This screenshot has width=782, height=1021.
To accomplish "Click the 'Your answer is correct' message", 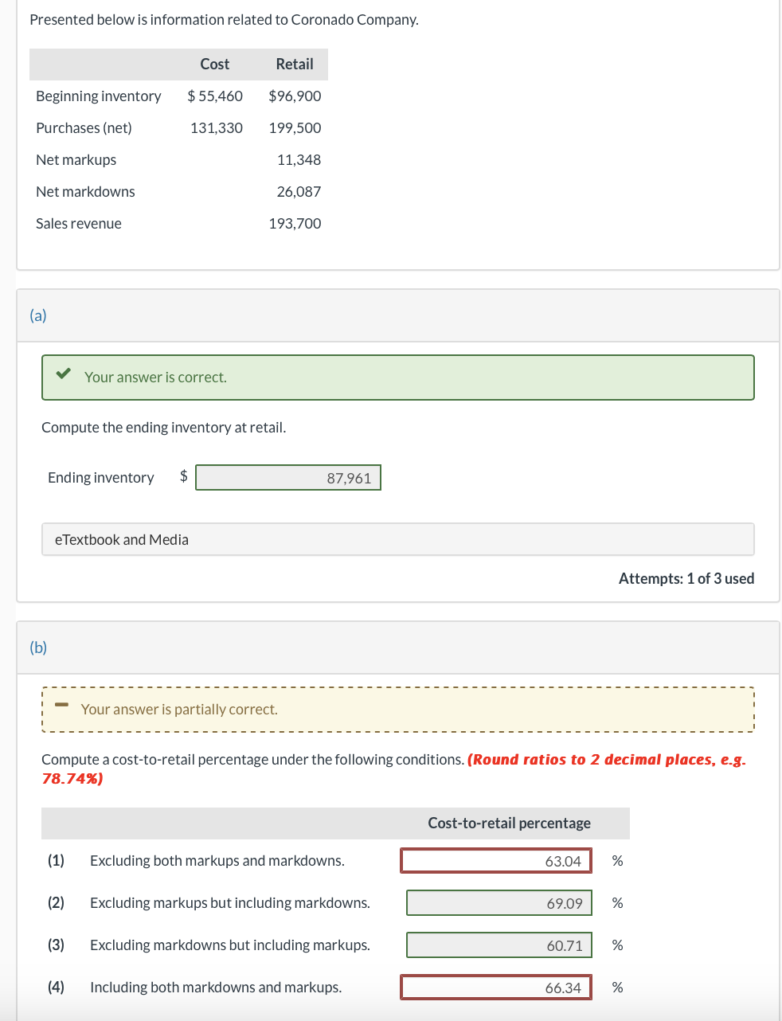I will point(155,377).
